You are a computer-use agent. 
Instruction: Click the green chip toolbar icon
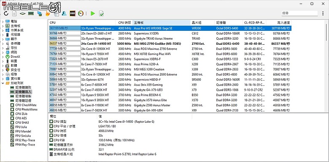pyautogui.click(x=22, y=13)
